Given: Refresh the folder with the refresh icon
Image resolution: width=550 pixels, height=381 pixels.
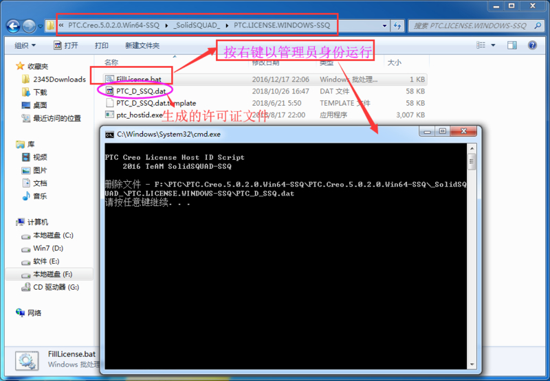Looking at the screenshot, I should point(397,25).
